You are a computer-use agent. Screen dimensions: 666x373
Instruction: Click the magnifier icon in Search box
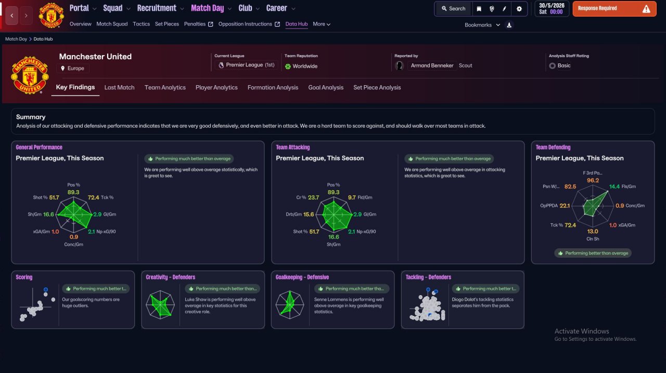tap(444, 9)
